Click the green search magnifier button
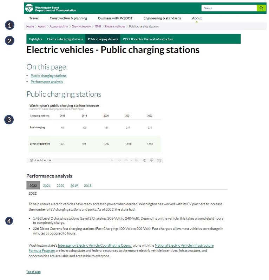 261,8
